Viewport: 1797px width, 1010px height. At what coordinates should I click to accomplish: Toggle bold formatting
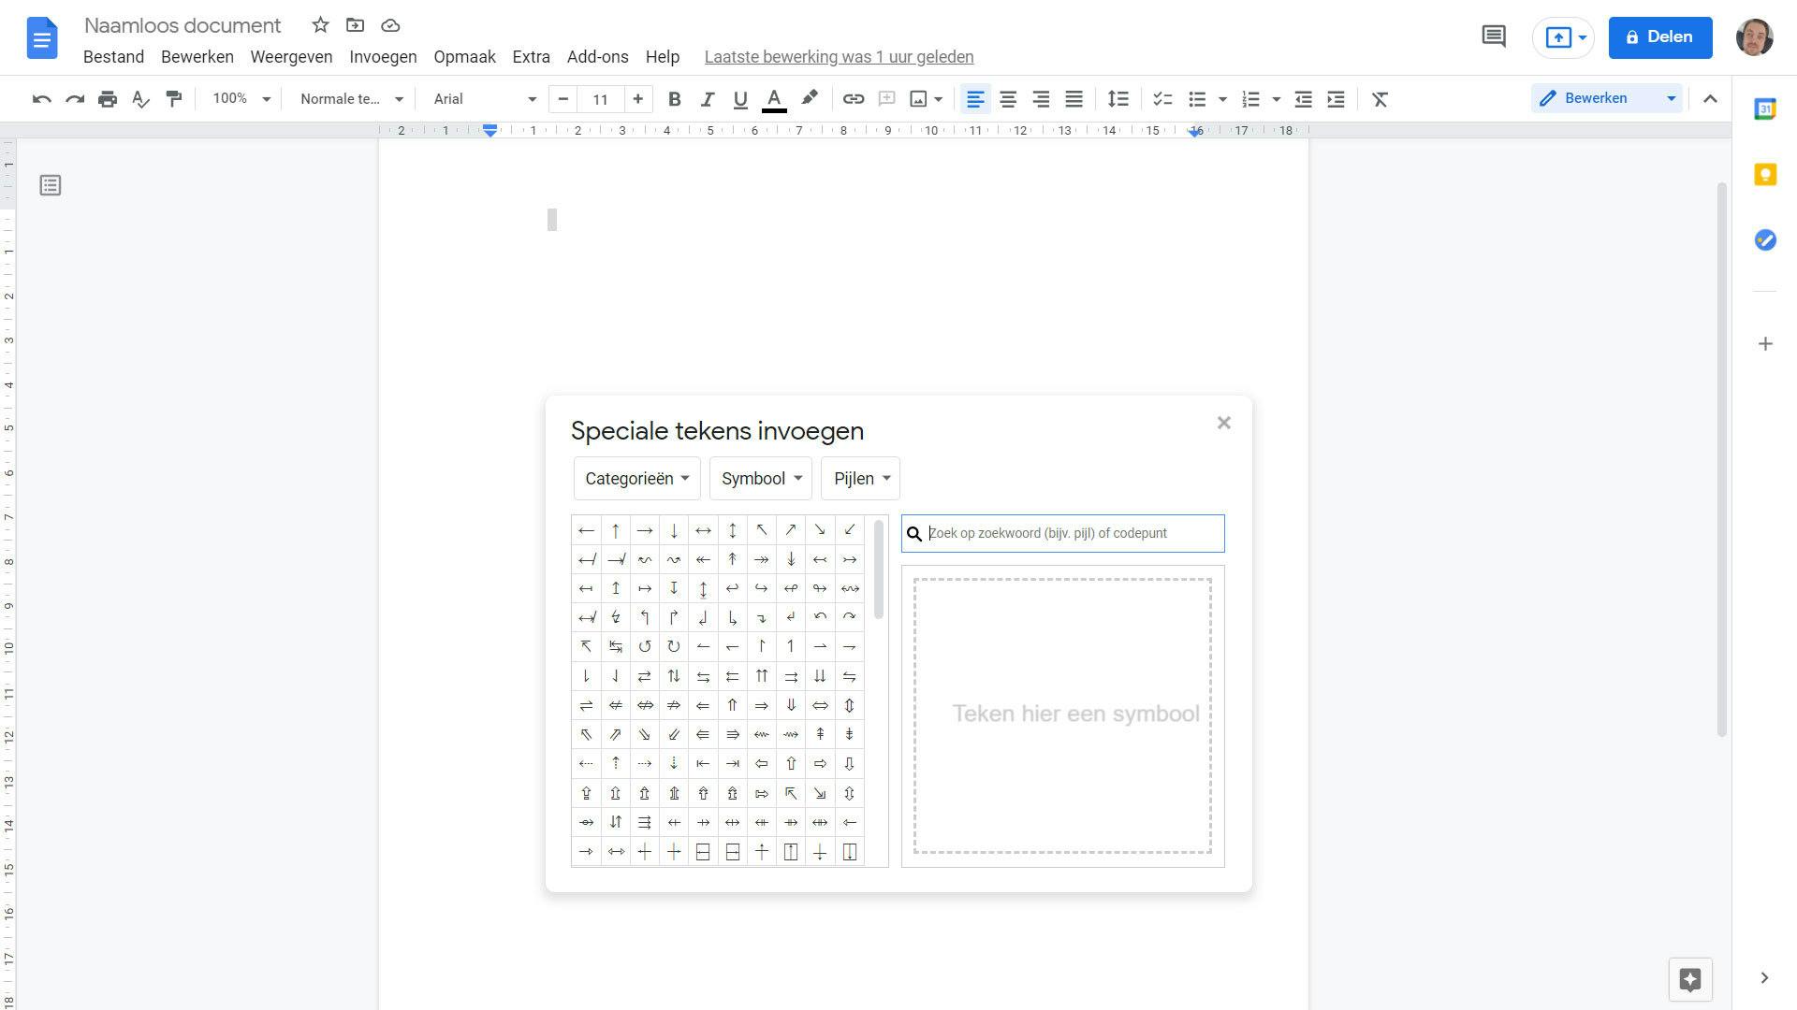(x=674, y=99)
